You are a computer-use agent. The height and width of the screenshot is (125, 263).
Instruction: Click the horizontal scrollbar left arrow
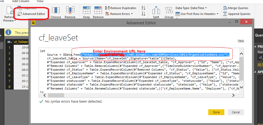point(45,95)
